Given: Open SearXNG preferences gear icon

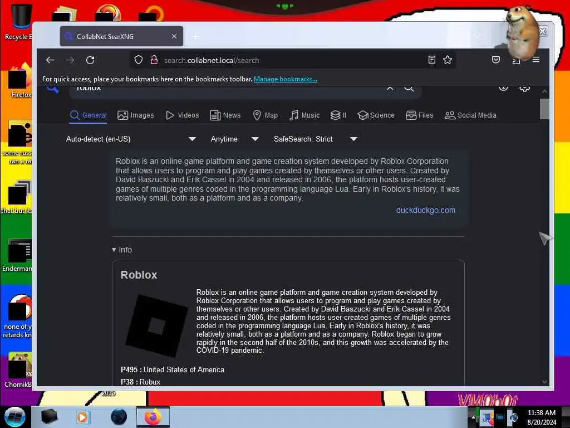Looking at the screenshot, I should point(524,88).
